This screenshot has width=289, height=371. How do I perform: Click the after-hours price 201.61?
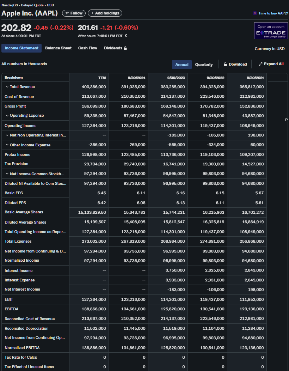[88, 28]
